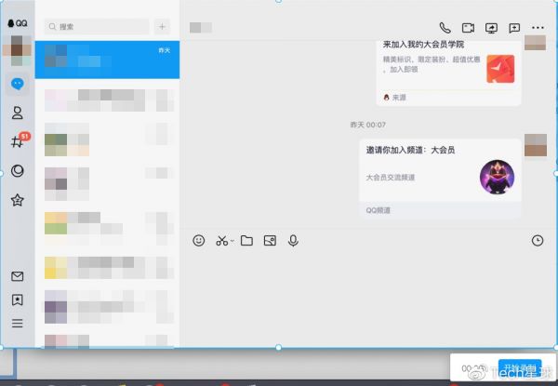This screenshot has width=558, height=386.
Task: Open the 大会员 channel invitation card
Action: [x=440, y=175]
